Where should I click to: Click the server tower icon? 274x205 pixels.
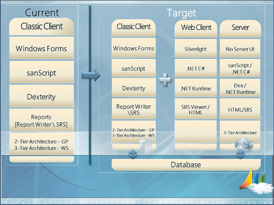coord(146,146)
